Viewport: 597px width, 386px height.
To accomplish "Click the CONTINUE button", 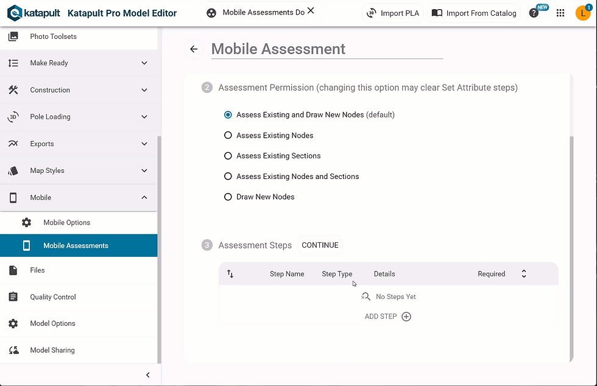I will (x=320, y=245).
